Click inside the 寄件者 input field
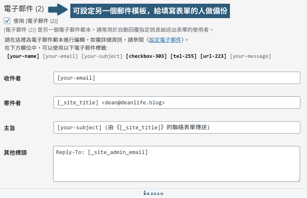The height and width of the screenshot is (198, 307). pyautogui.click(x=177, y=103)
